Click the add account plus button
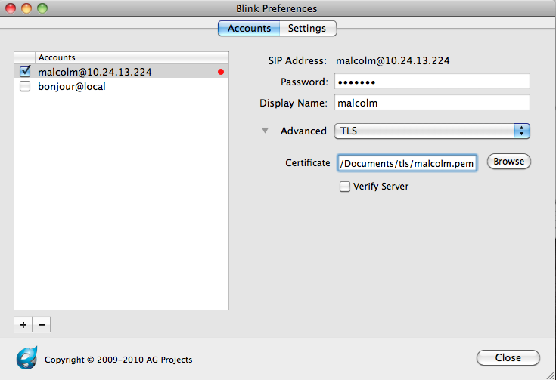This screenshot has height=380, width=556. point(23,324)
